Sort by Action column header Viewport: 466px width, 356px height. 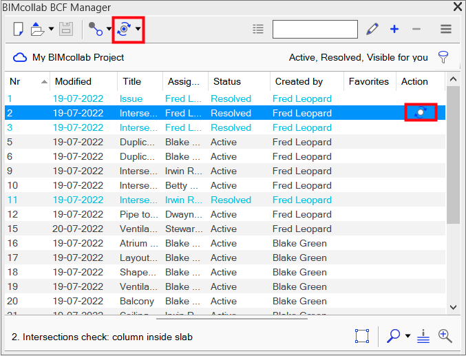point(421,81)
